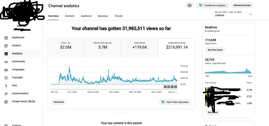Open the Community people icon
269x126 pixels.
[x=6, y=62]
